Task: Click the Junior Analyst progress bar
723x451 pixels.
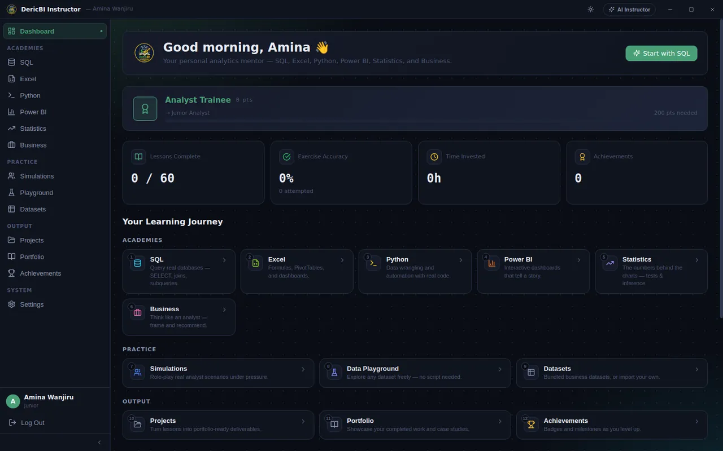Action: coord(431,121)
